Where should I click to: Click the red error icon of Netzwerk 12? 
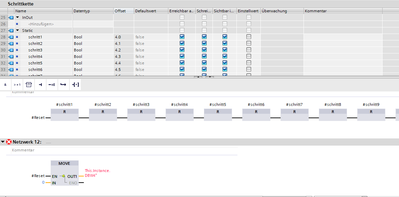coord(9,142)
